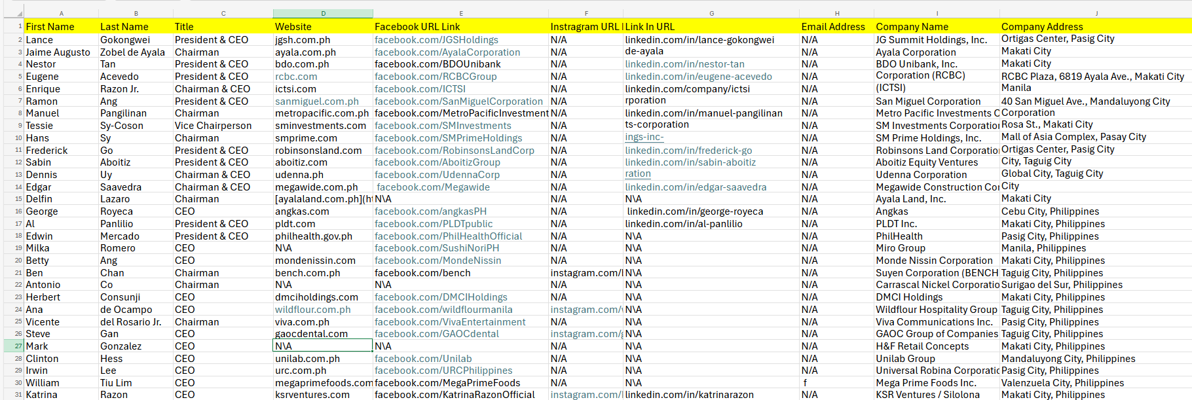Select row 1 header number
Image resolution: width=1192 pixels, height=400 pixels.
(x=12, y=27)
